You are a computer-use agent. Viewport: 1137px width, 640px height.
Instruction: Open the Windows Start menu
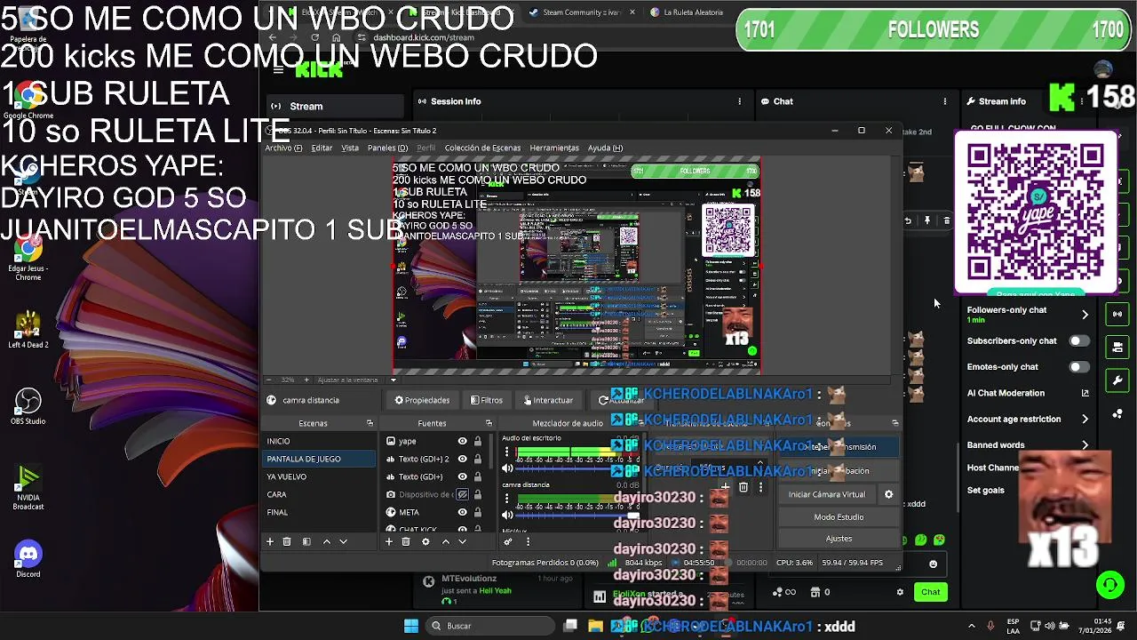coord(411,626)
